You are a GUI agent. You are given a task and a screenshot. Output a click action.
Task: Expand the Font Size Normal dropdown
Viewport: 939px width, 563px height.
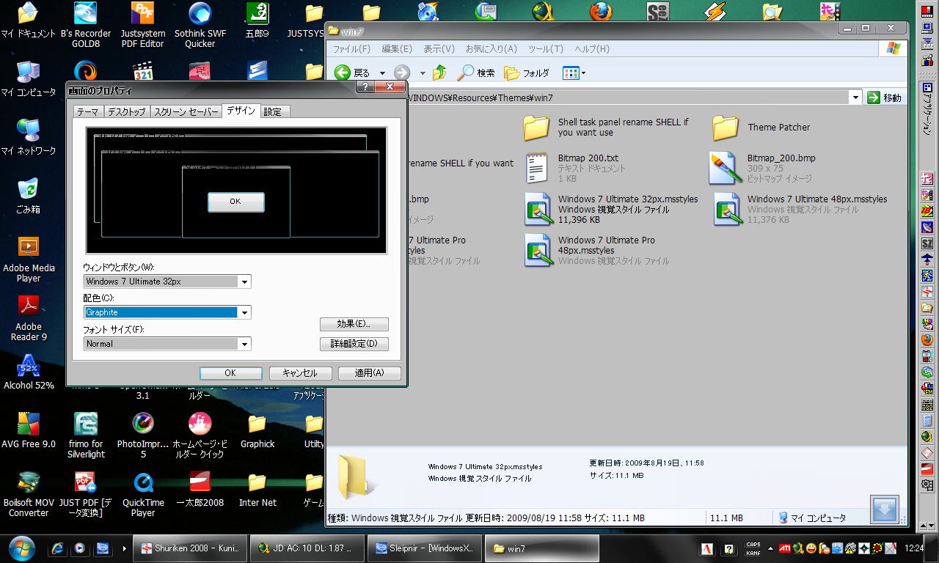[x=244, y=344]
